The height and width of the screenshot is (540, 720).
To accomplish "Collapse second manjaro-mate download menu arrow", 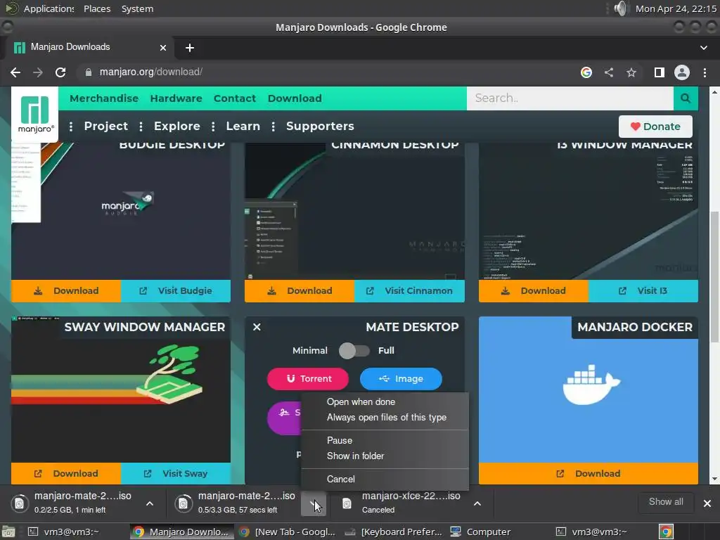I will (314, 503).
